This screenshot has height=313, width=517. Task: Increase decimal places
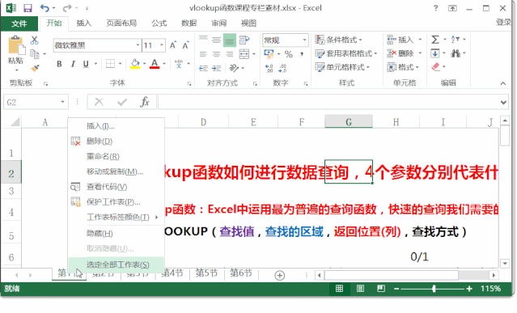point(269,68)
